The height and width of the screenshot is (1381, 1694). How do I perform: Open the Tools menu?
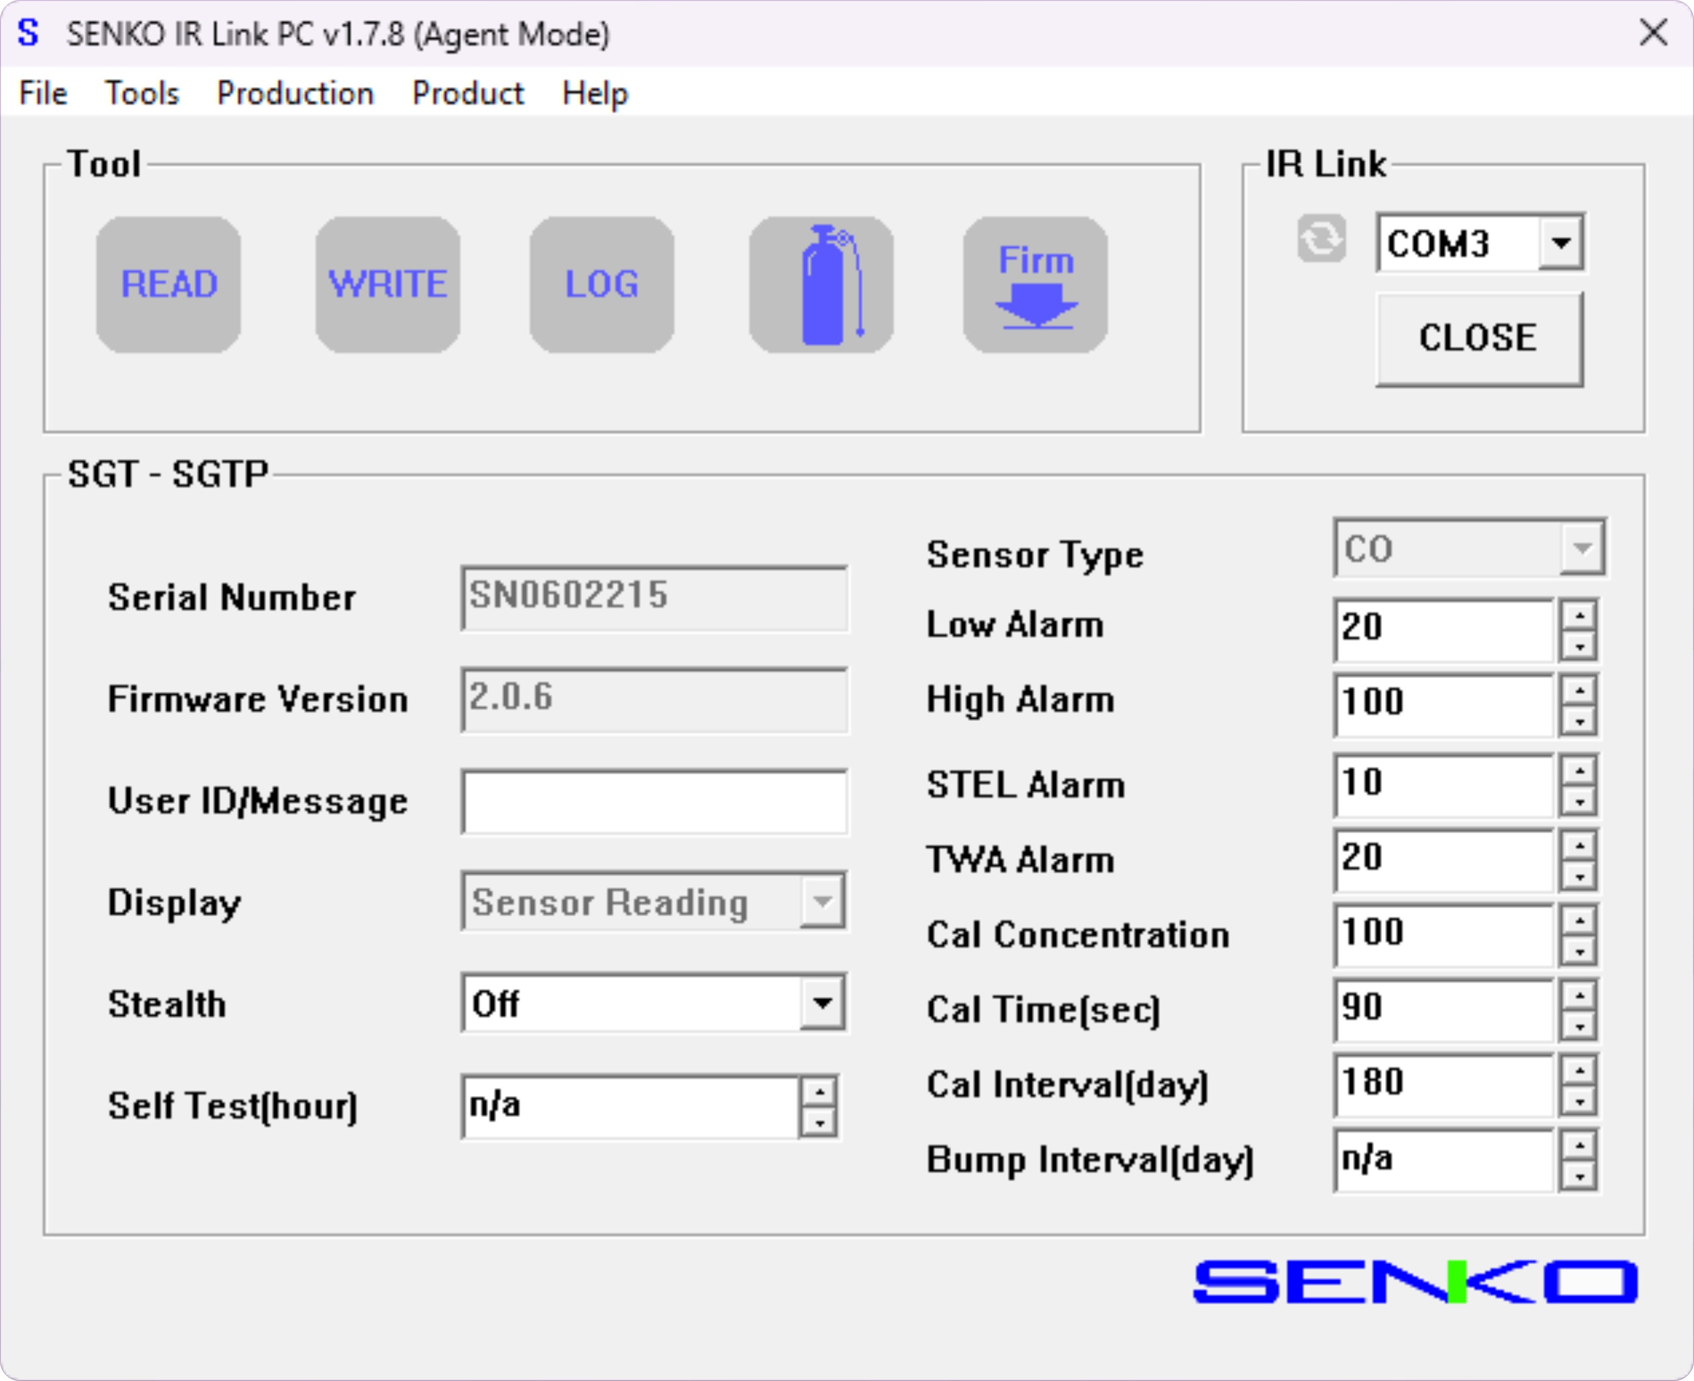[x=142, y=93]
